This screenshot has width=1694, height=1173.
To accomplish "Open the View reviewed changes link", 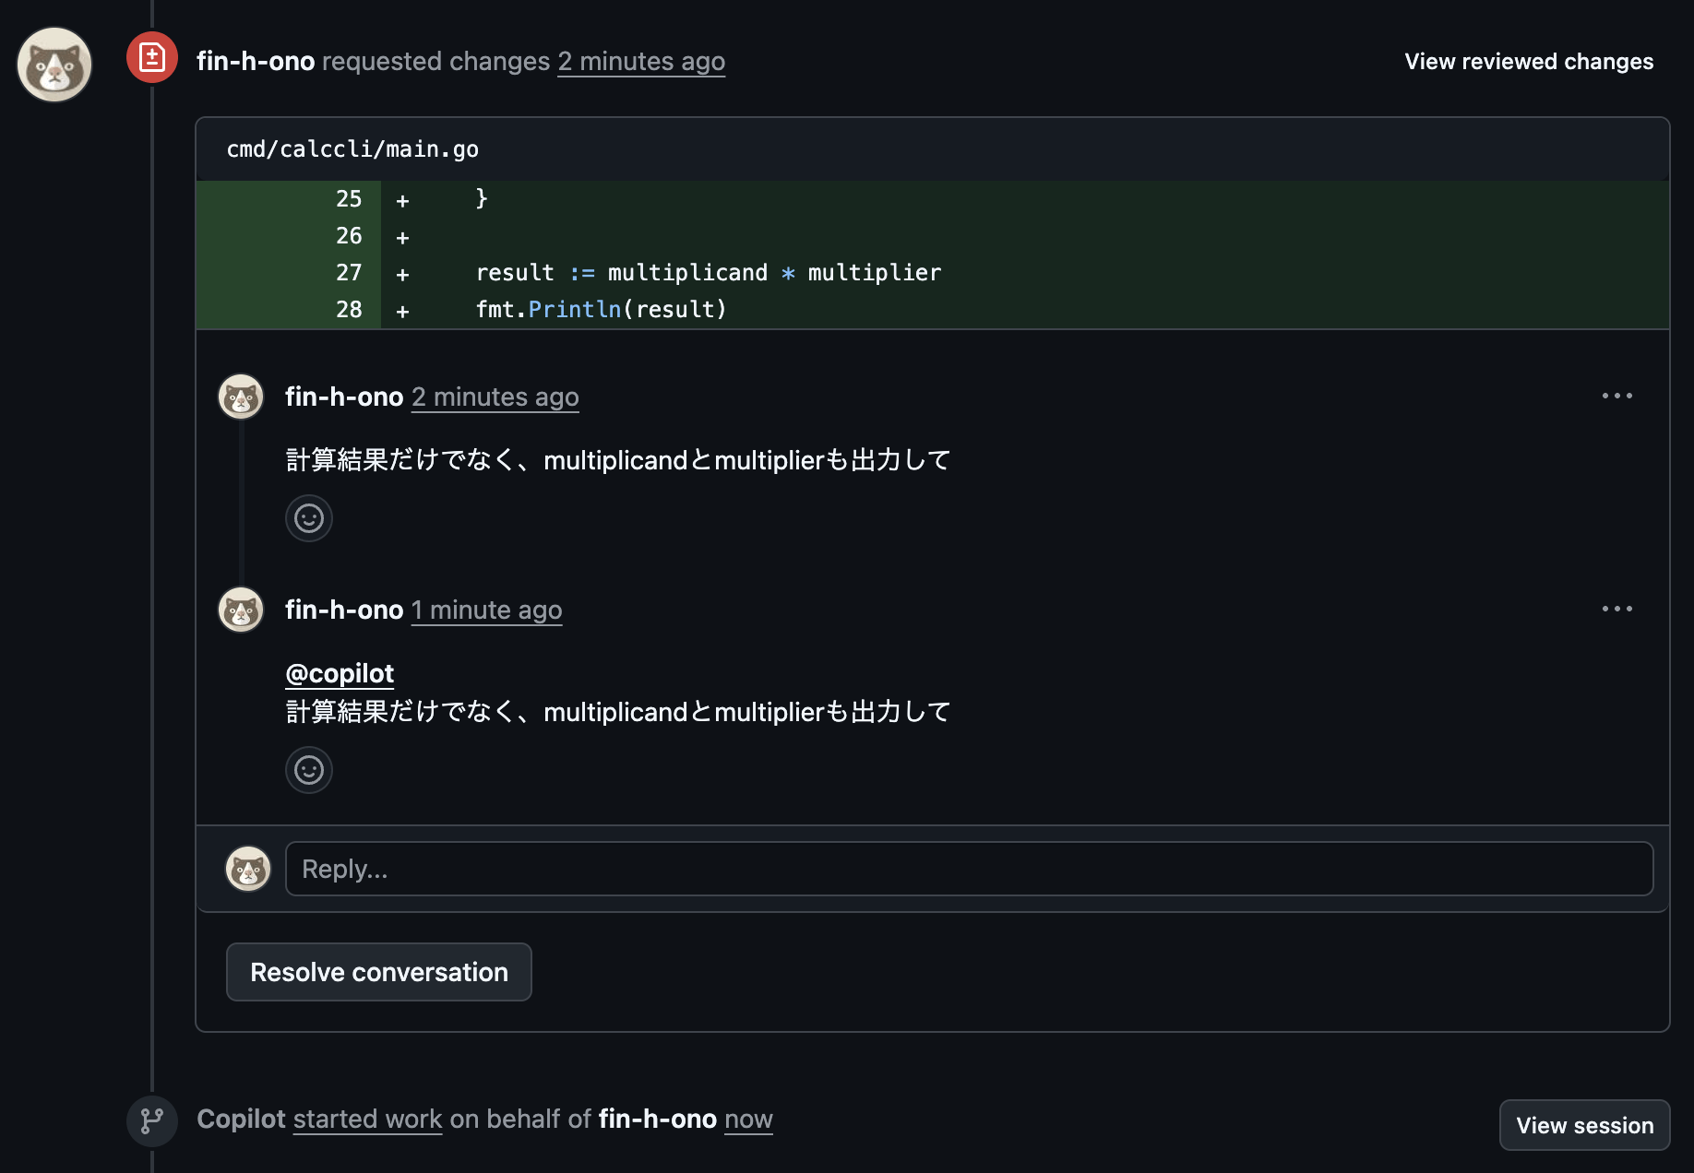I will click(x=1528, y=62).
